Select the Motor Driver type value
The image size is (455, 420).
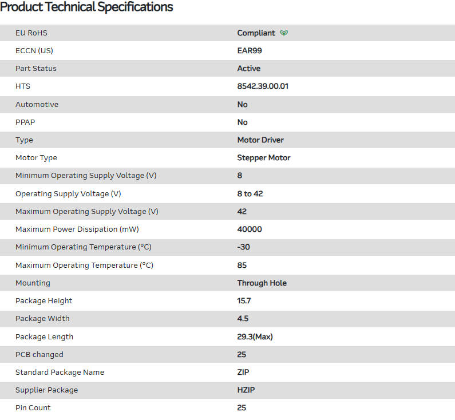click(x=260, y=140)
